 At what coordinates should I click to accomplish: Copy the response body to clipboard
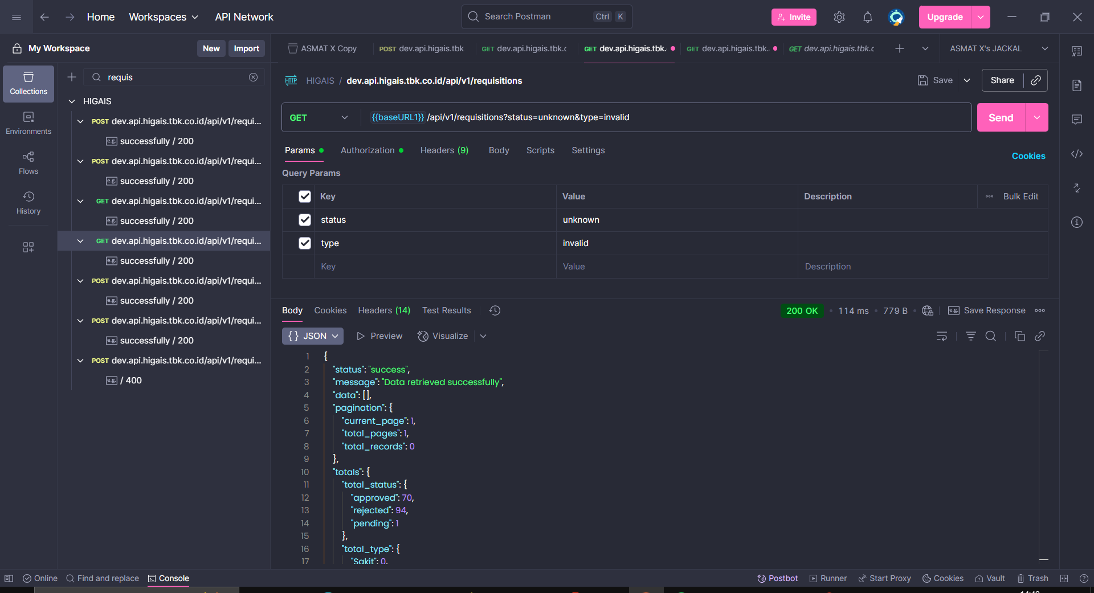[1020, 336]
